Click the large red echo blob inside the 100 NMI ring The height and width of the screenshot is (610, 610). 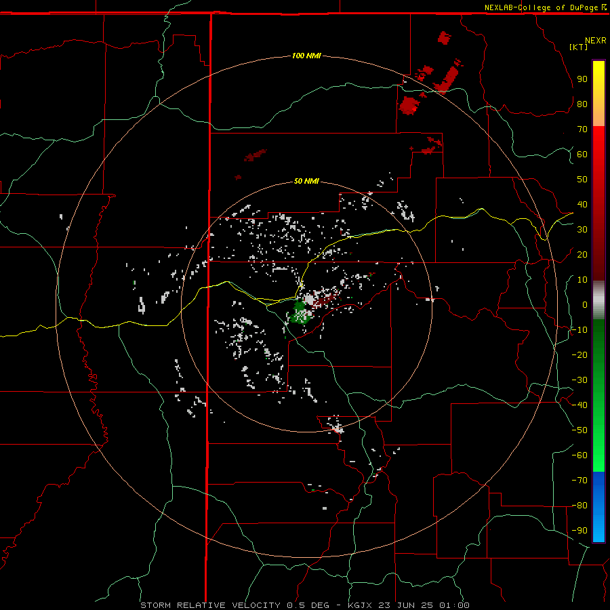(x=409, y=105)
